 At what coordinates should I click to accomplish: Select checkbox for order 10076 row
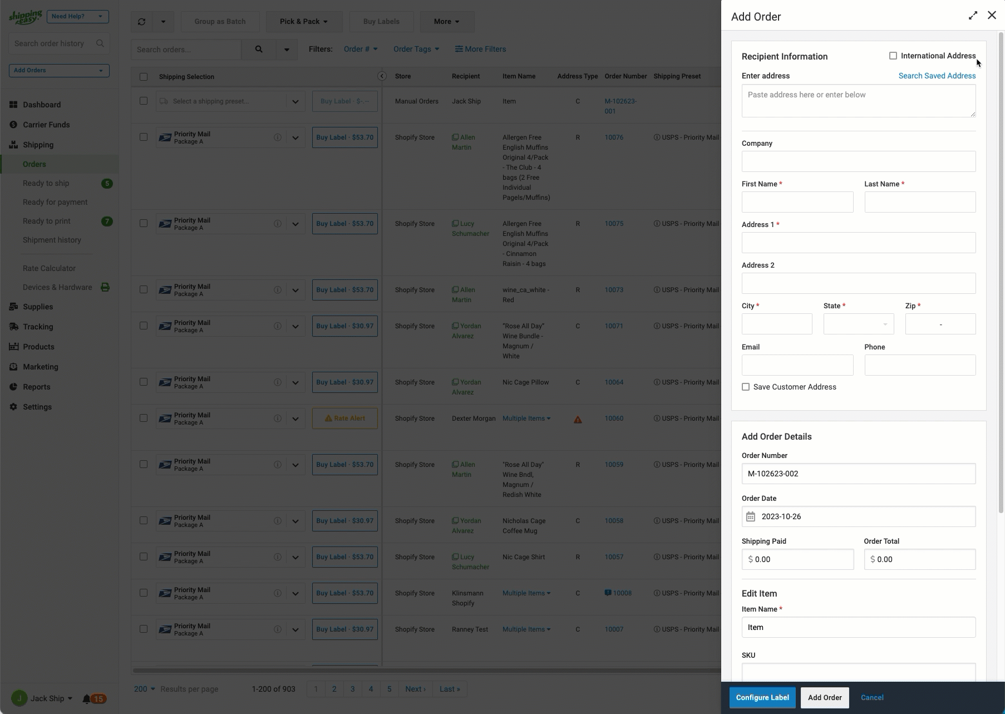(x=144, y=137)
